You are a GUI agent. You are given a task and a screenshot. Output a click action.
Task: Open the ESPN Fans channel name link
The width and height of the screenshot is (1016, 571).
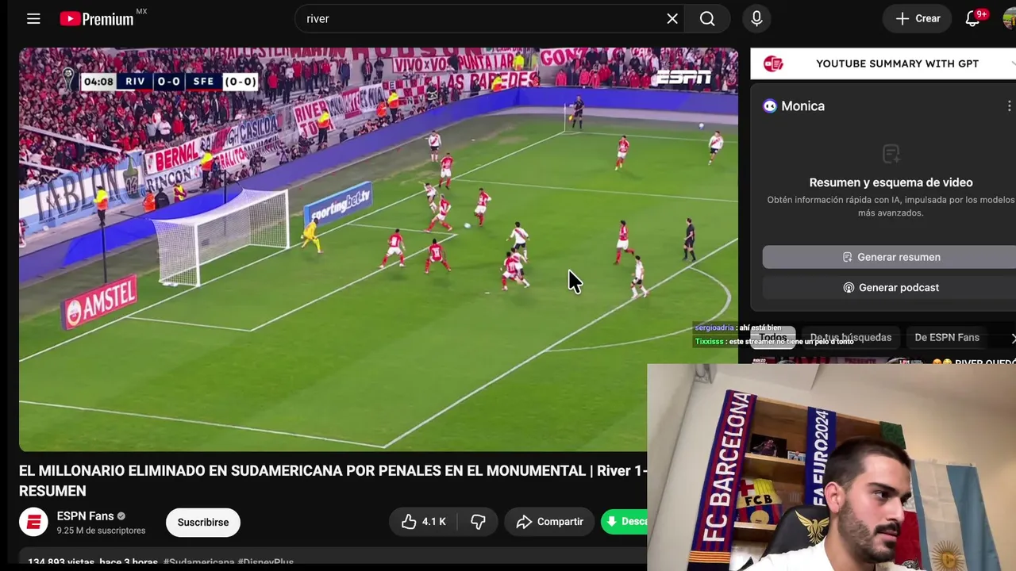(86, 516)
